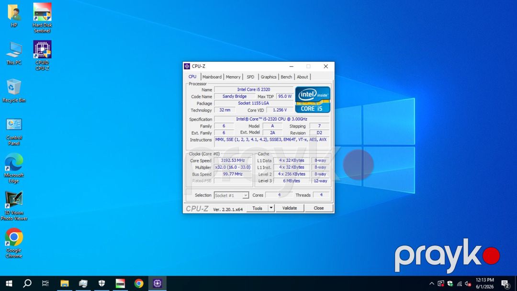Screen dimensions: 517x291
Task: Open Google Chrome from the taskbar
Action: [139, 283]
